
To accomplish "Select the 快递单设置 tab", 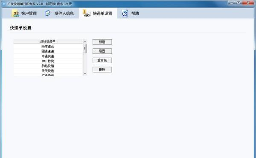I will [x=98, y=13].
